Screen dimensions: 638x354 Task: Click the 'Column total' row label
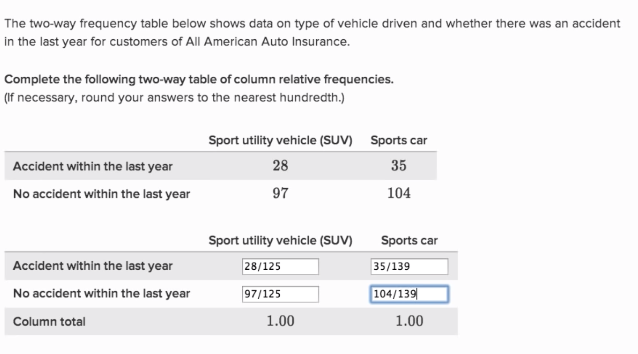point(49,321)
